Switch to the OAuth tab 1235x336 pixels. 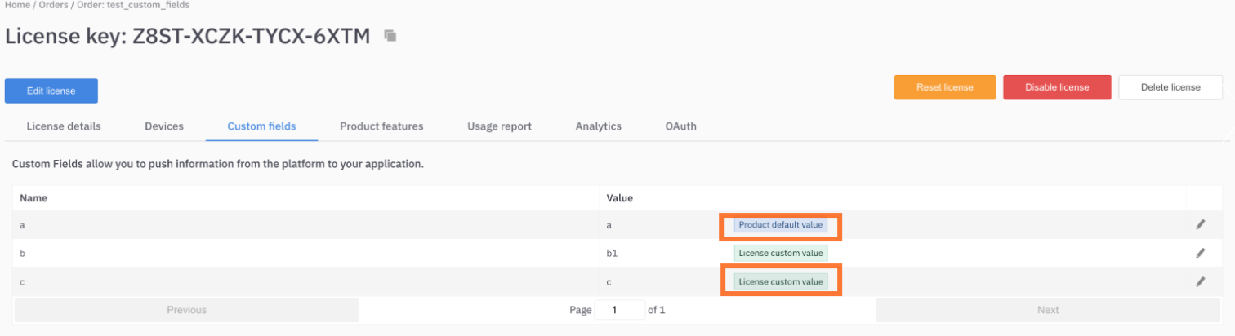(680, 126)
